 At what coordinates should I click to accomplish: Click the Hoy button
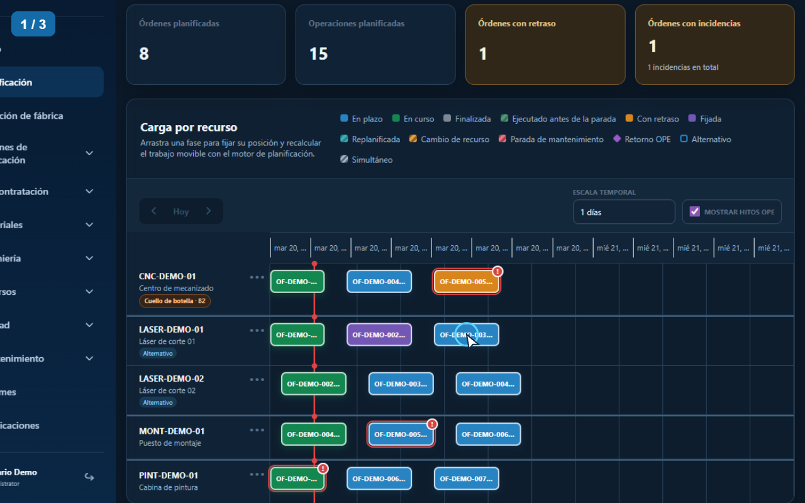coord(181,211)
